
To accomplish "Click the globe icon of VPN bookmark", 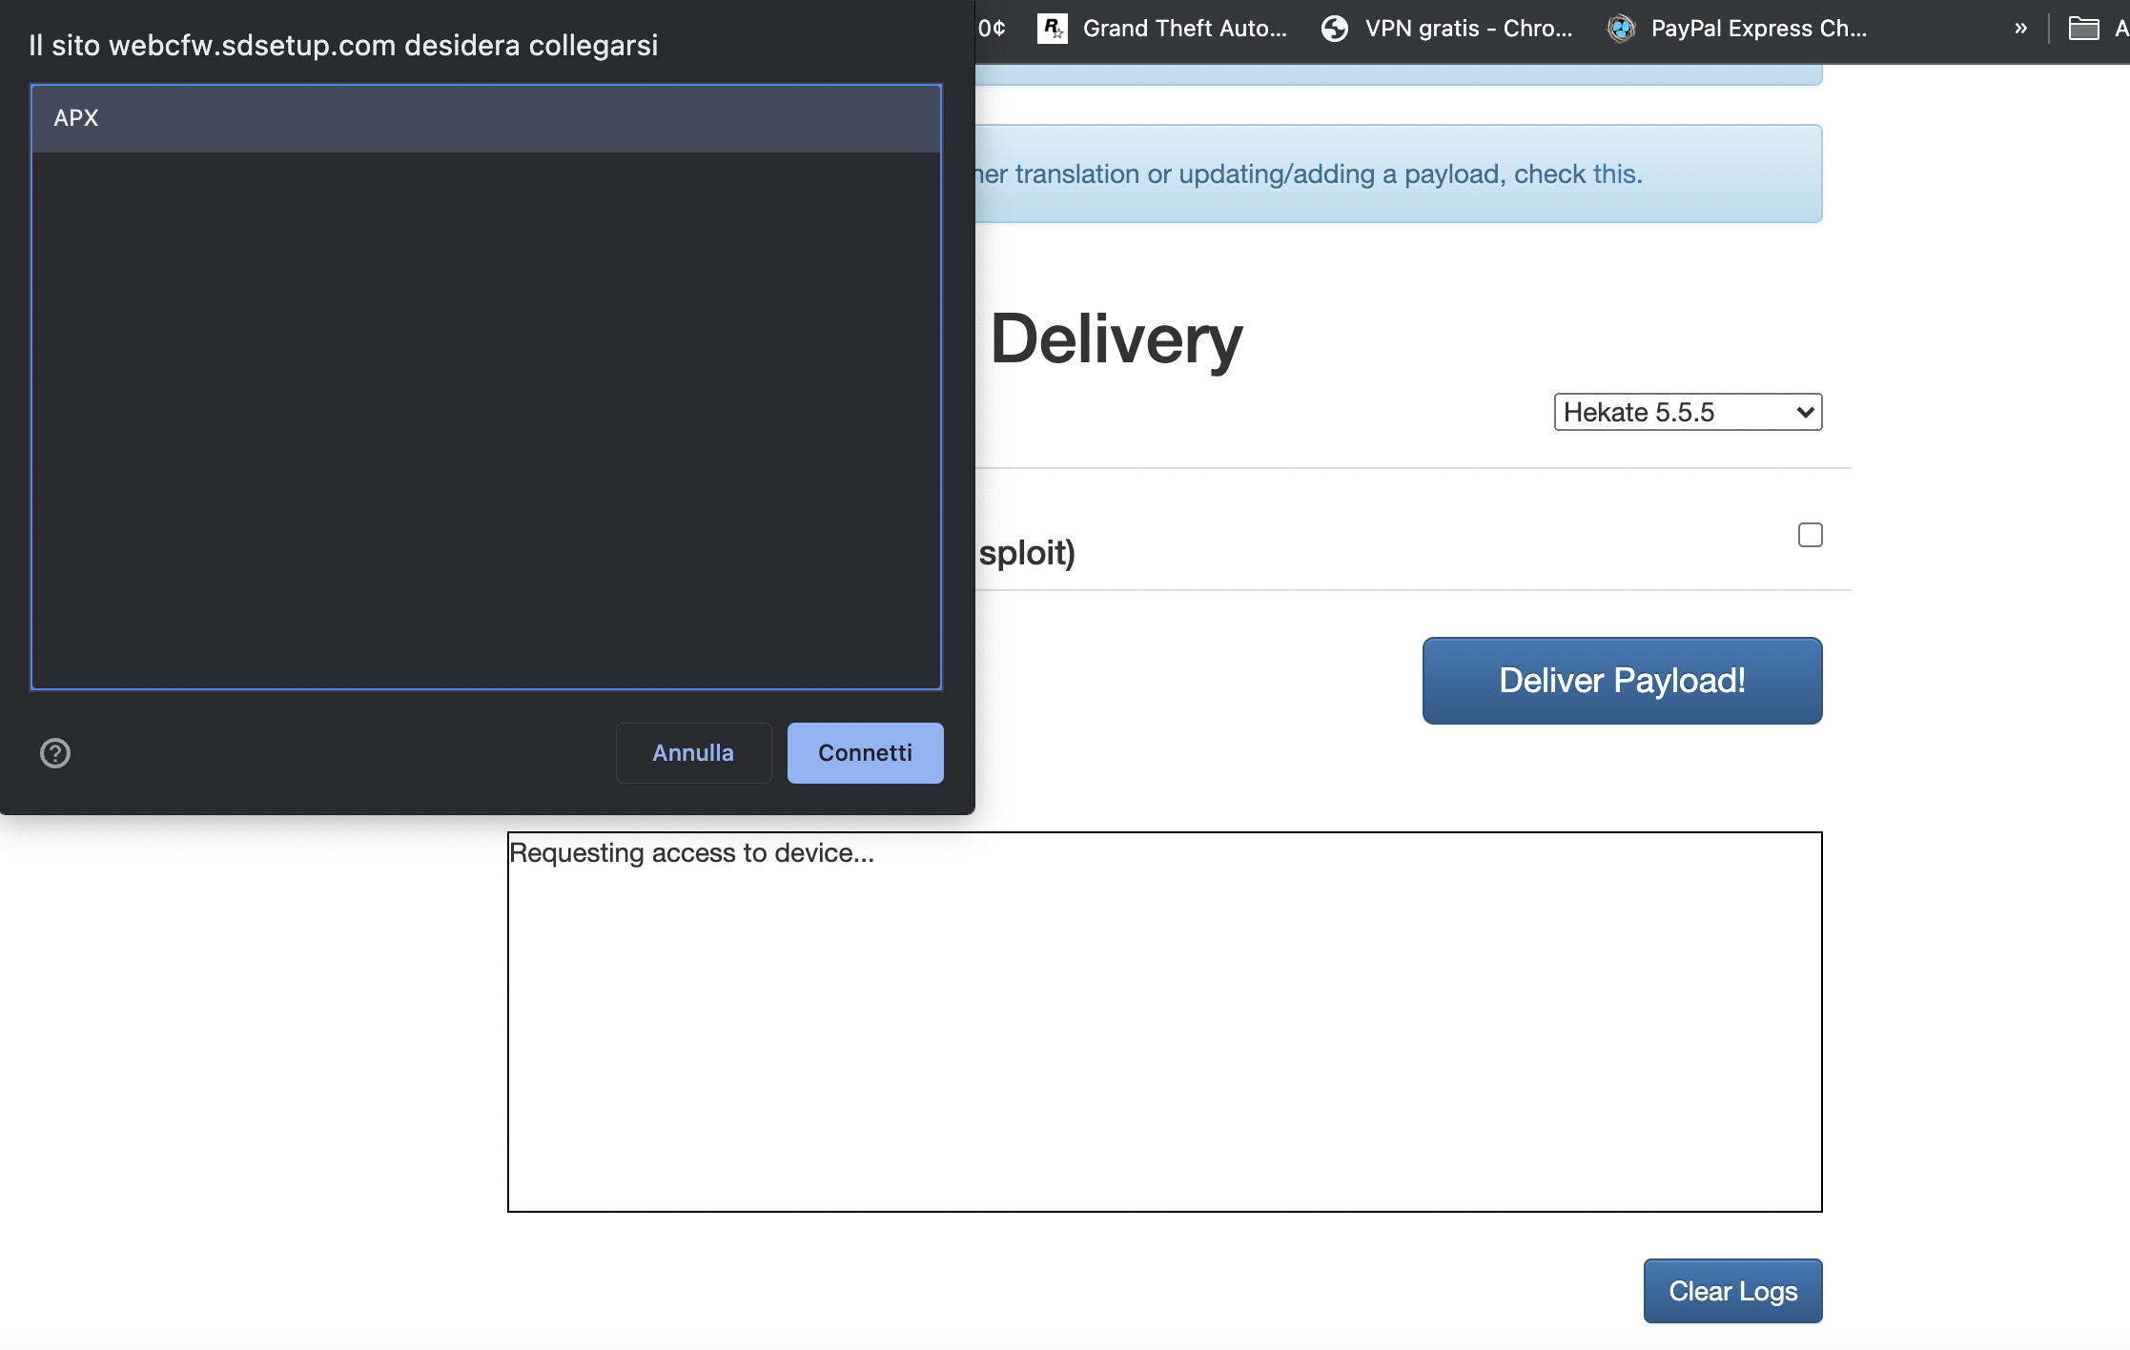I will tap(1335, 29).
